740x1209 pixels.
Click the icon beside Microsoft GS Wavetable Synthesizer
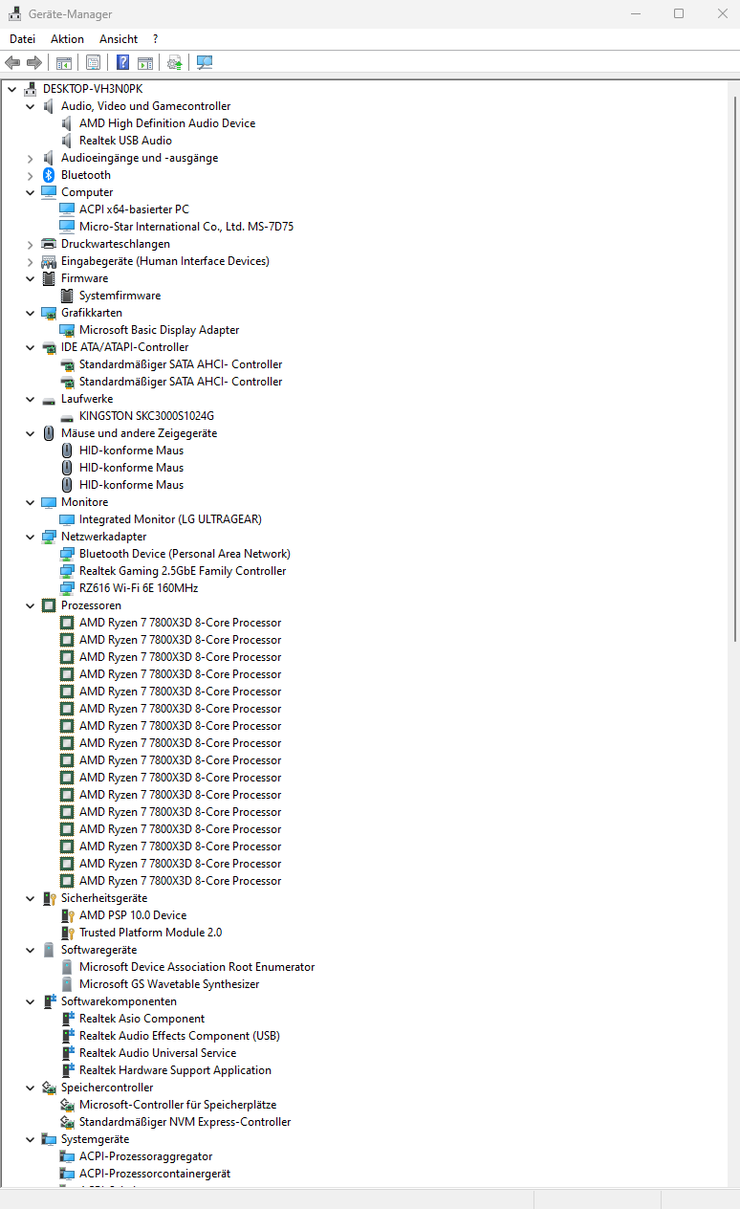67,984
